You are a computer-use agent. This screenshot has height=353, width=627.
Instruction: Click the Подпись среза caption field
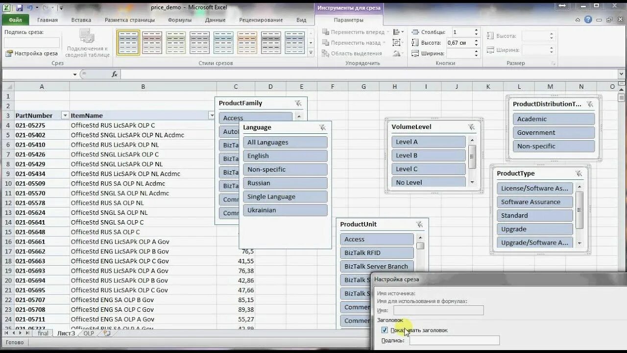point(32,43)
